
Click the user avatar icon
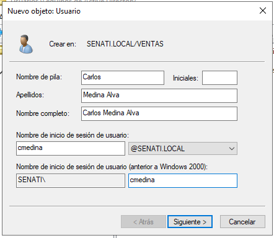[x=26, y=44]
